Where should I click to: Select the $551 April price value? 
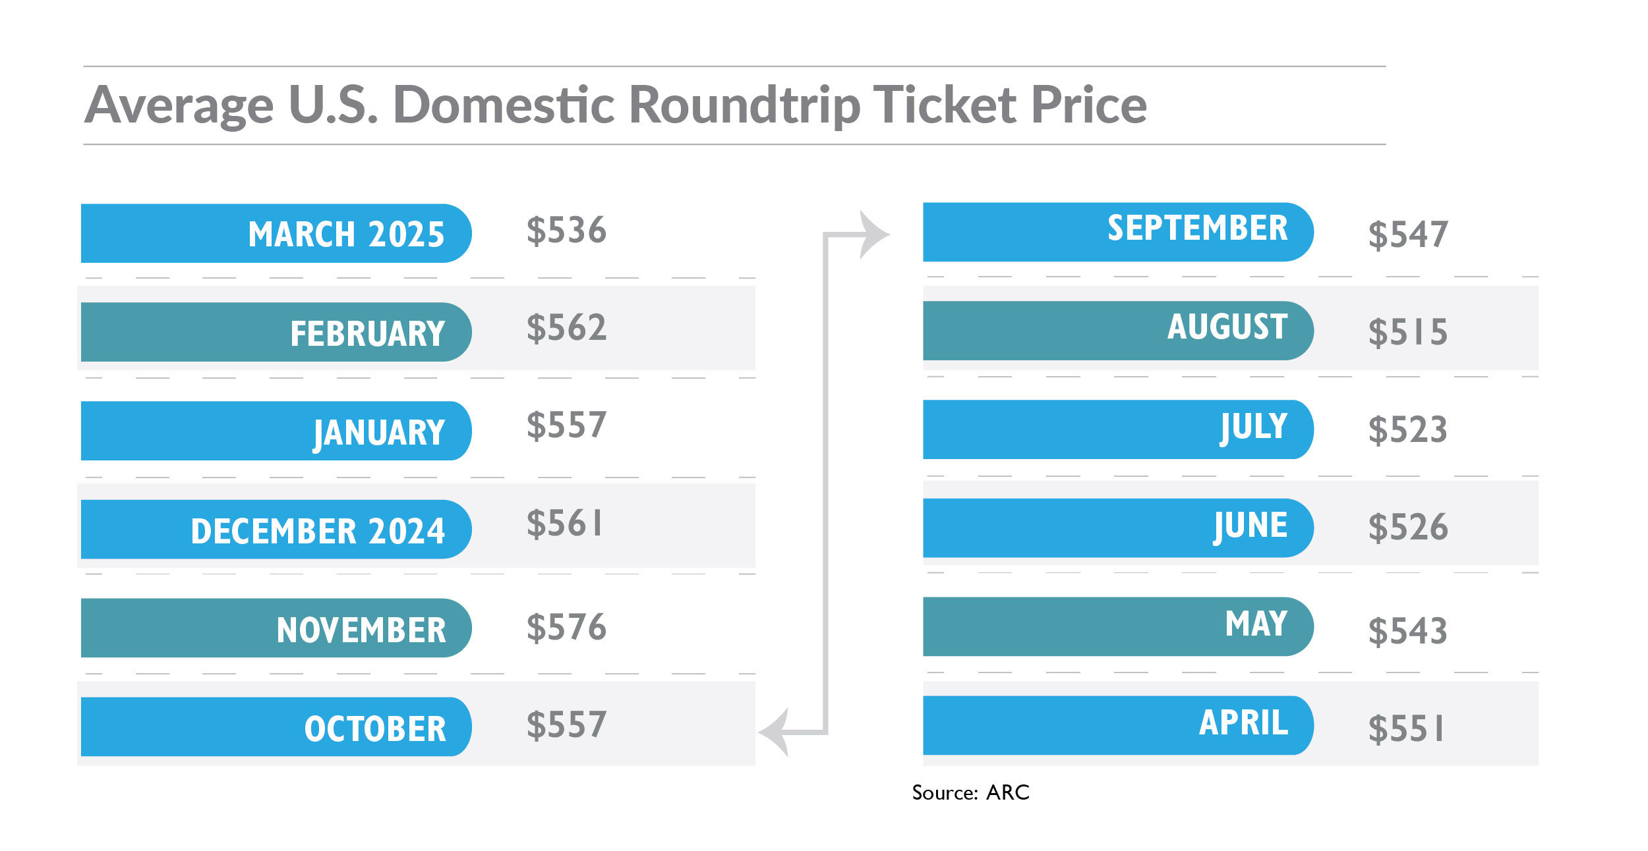point(1407,728)
